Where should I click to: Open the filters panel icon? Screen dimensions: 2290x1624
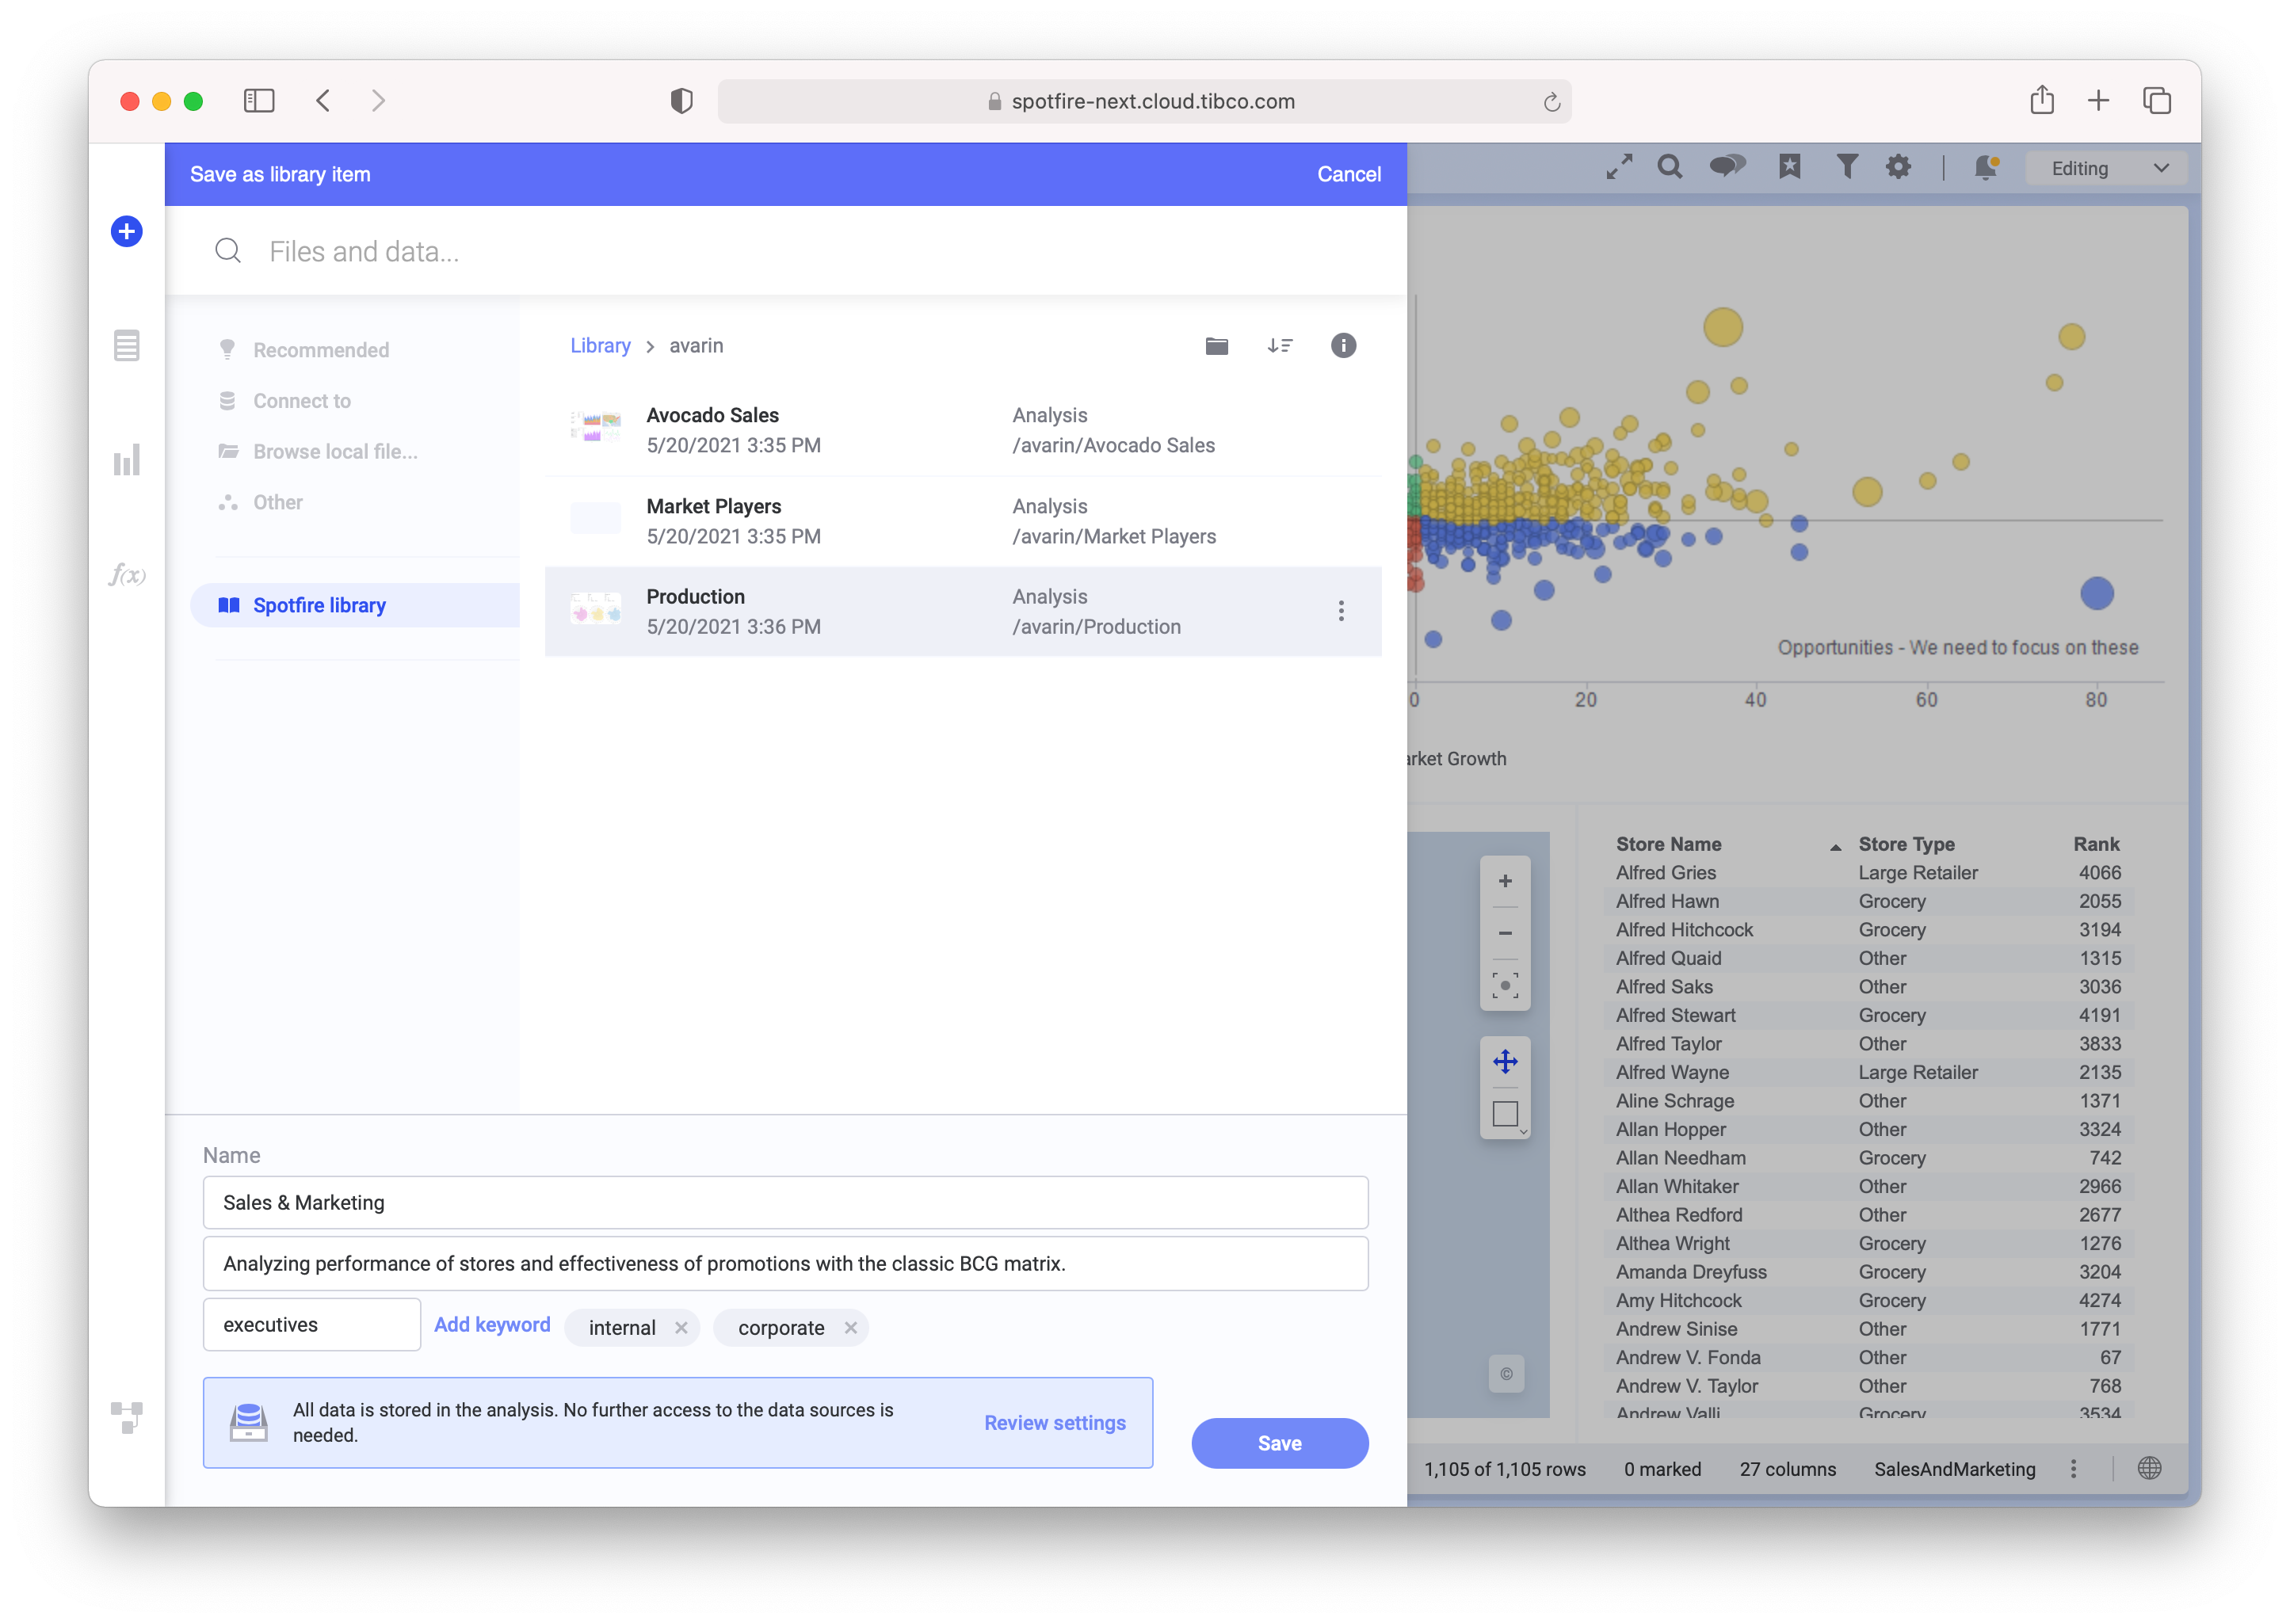pos(1847,167)
